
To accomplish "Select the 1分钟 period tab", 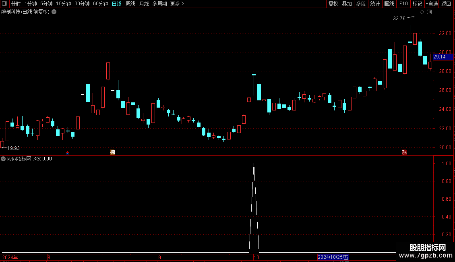I will [x=31, y=4].
